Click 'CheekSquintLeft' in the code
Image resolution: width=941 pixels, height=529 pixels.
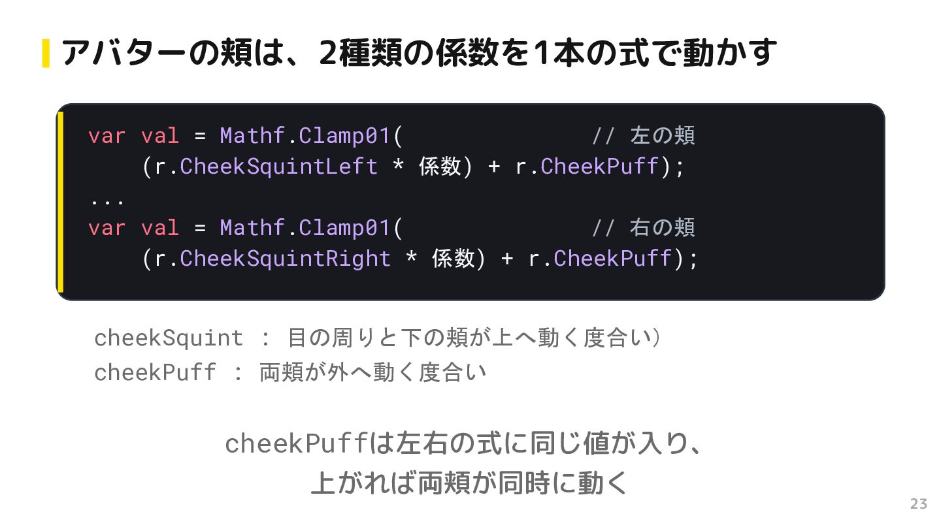click(x=279, y=166)
